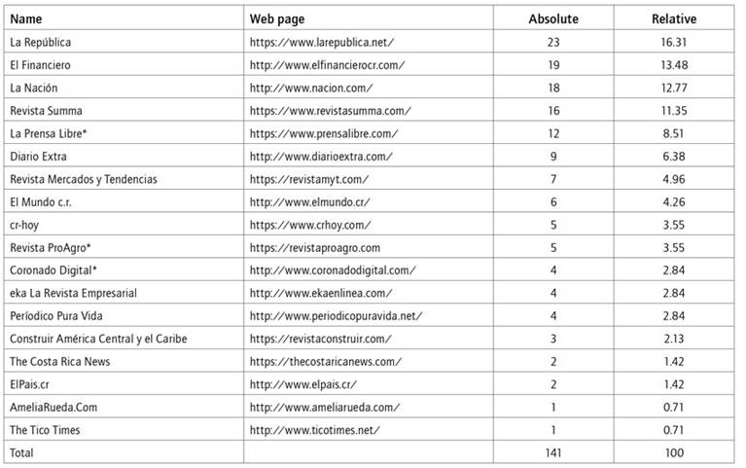
Task: Follow the diarioextra.com URL
Action: (320, 156)
